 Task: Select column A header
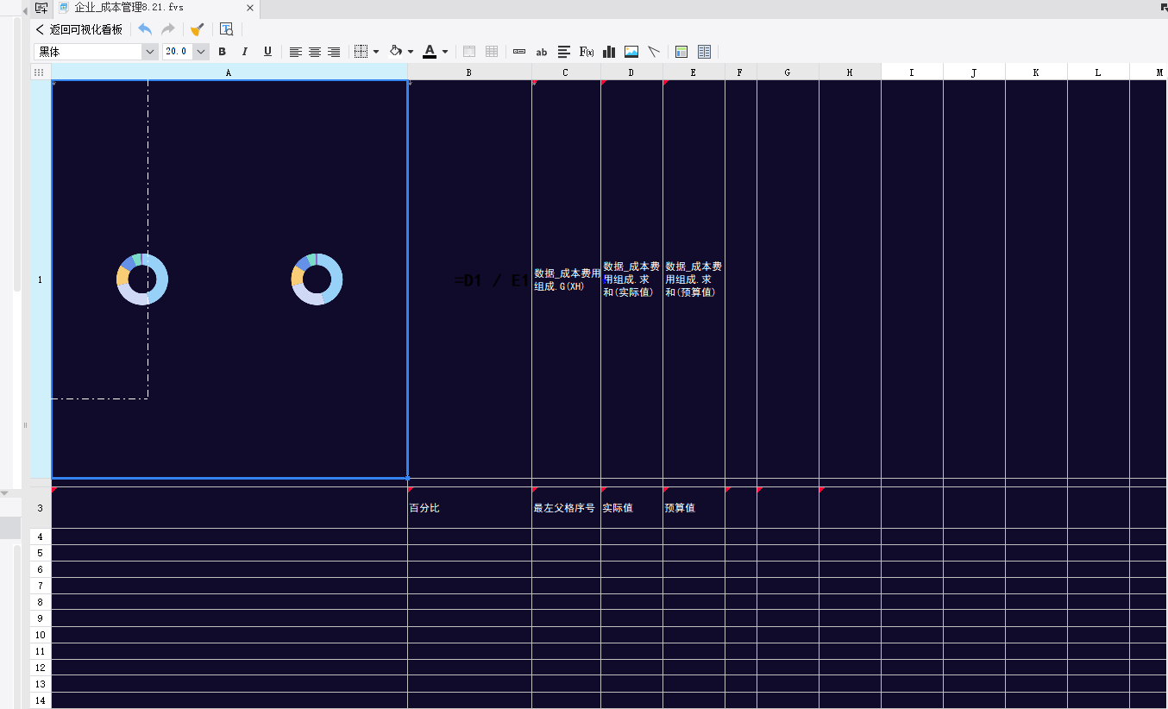[229, 73]
